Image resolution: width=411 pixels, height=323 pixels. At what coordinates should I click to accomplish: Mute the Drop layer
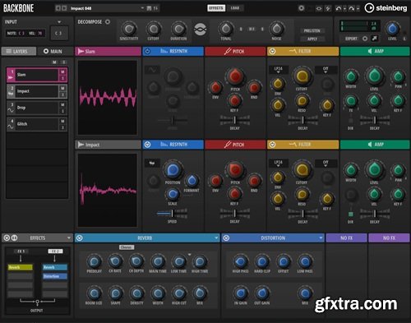point(62,104)
